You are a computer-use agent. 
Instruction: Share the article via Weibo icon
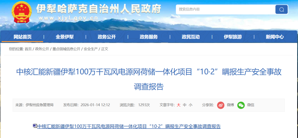(x=221, y=105)
